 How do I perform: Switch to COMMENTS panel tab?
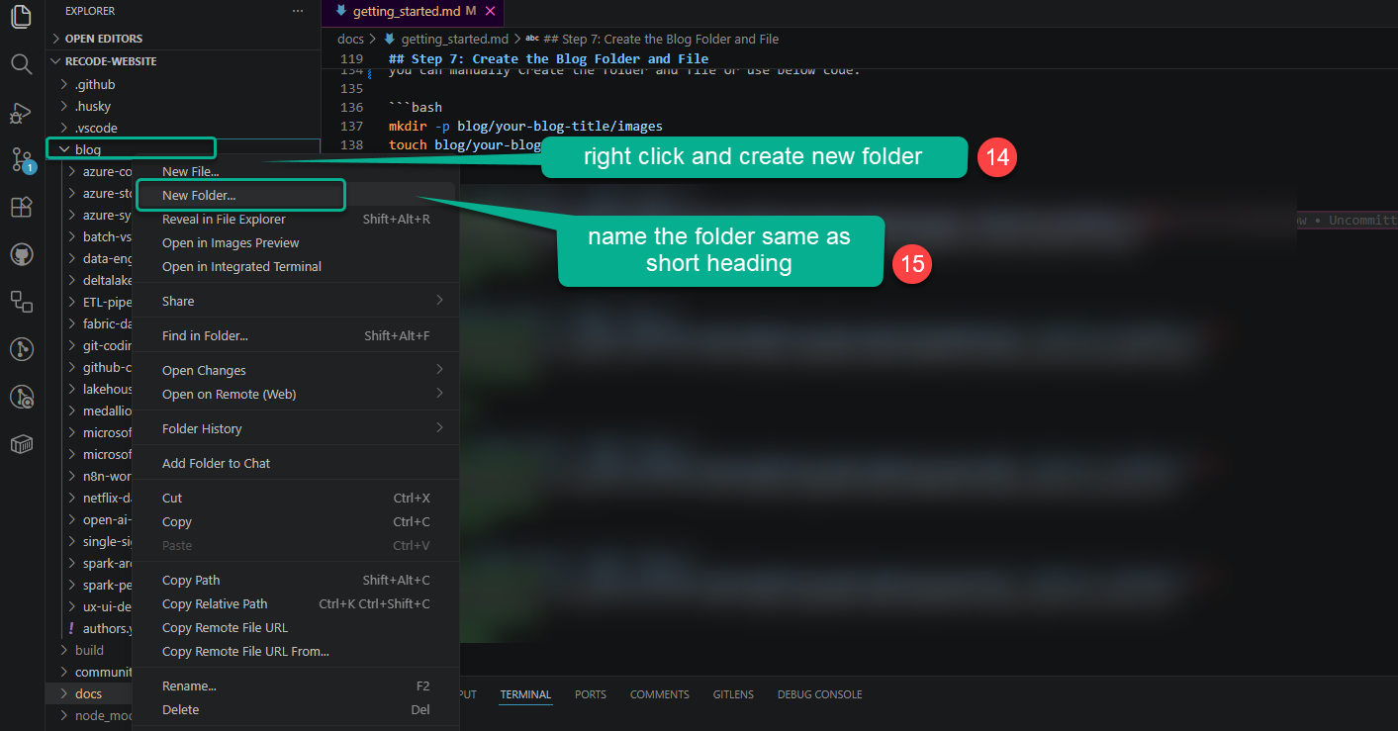click(x=660, y=694)
